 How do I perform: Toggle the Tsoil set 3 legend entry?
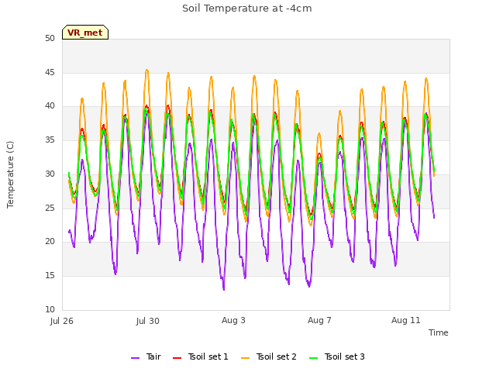pos(337,356)
